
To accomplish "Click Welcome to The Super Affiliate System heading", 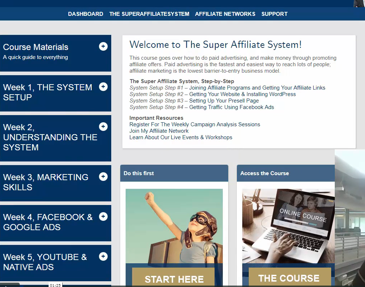I will pyautogui.click(x=216, y=45).
